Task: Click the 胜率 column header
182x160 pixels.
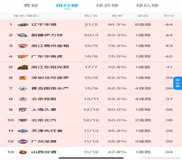Action: [x=117, y=16]
